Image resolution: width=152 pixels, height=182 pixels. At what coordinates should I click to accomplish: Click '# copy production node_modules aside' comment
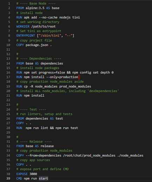pos(50,82)
